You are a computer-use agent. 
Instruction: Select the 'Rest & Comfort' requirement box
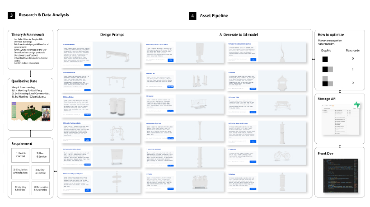click(x=20, y=155)
